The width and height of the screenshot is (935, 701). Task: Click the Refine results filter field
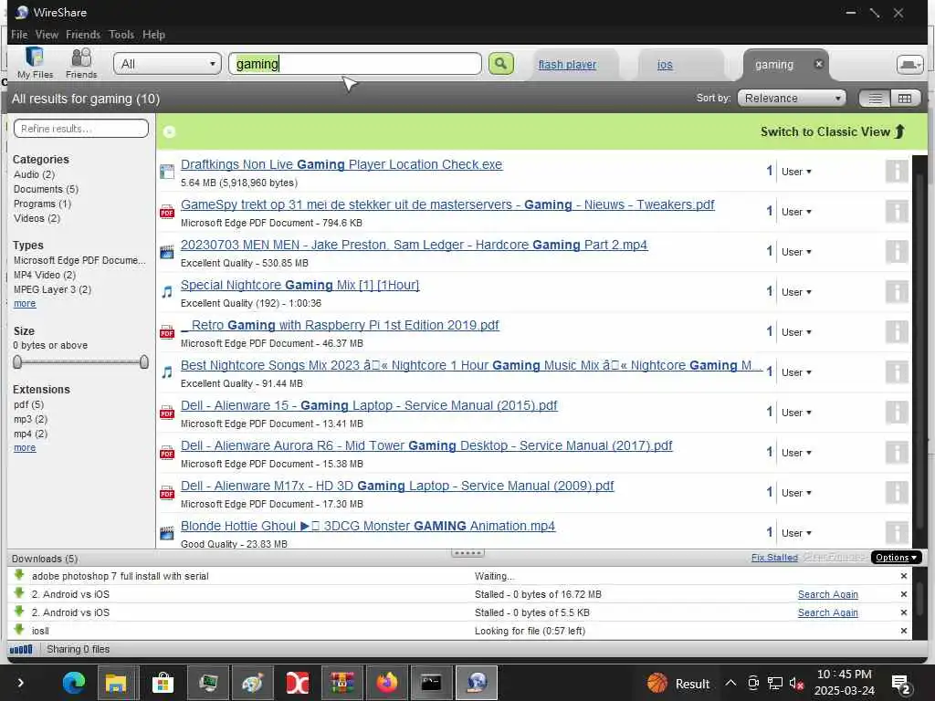81,128
